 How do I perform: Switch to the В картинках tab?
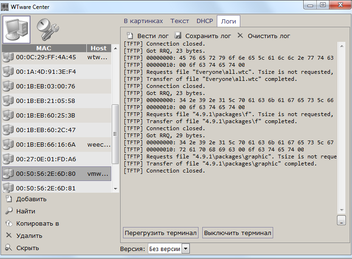pyautogui.click(x=143, y=21)
